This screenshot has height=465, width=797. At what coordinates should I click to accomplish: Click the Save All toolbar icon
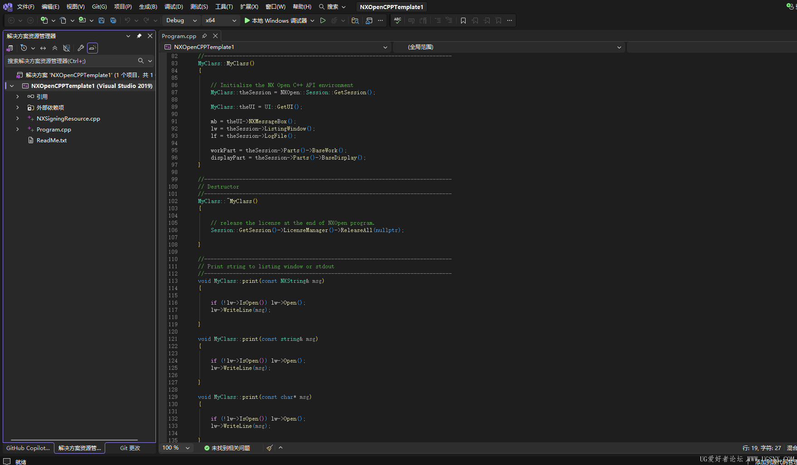(x=113, y=20)
